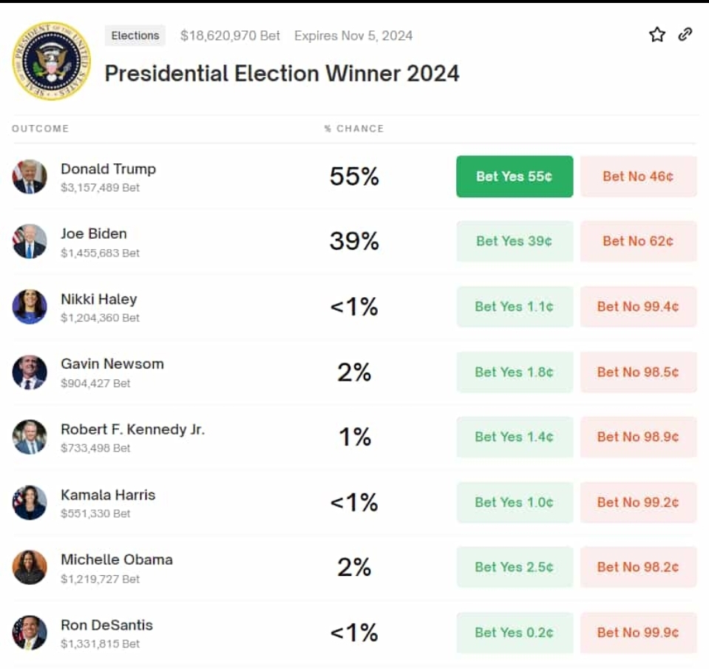The height and width of the screenshot is (669, 709).
Task: Choose Bet Yes 1.1¢ for Haley
Action: [514, 306]
